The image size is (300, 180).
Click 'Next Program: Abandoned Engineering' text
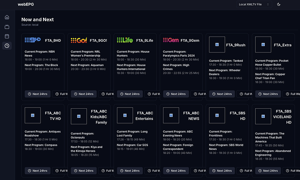273,153
